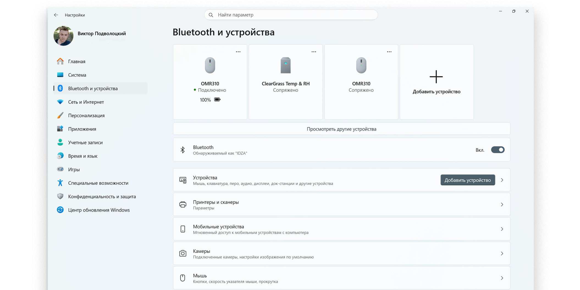This screenshot has height=290, width=580.
Task: Click the Мышь mouse icon
Action: [183, 278]
